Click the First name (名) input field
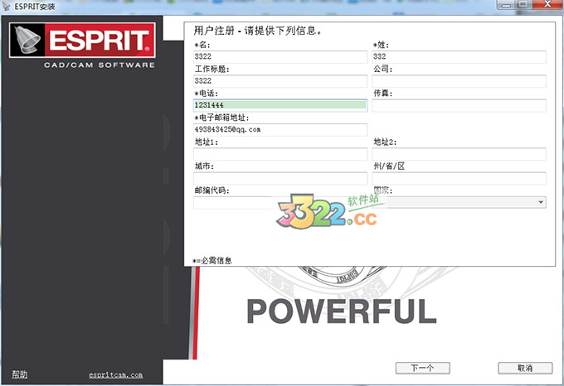564x386 pixels. point(280,56)
